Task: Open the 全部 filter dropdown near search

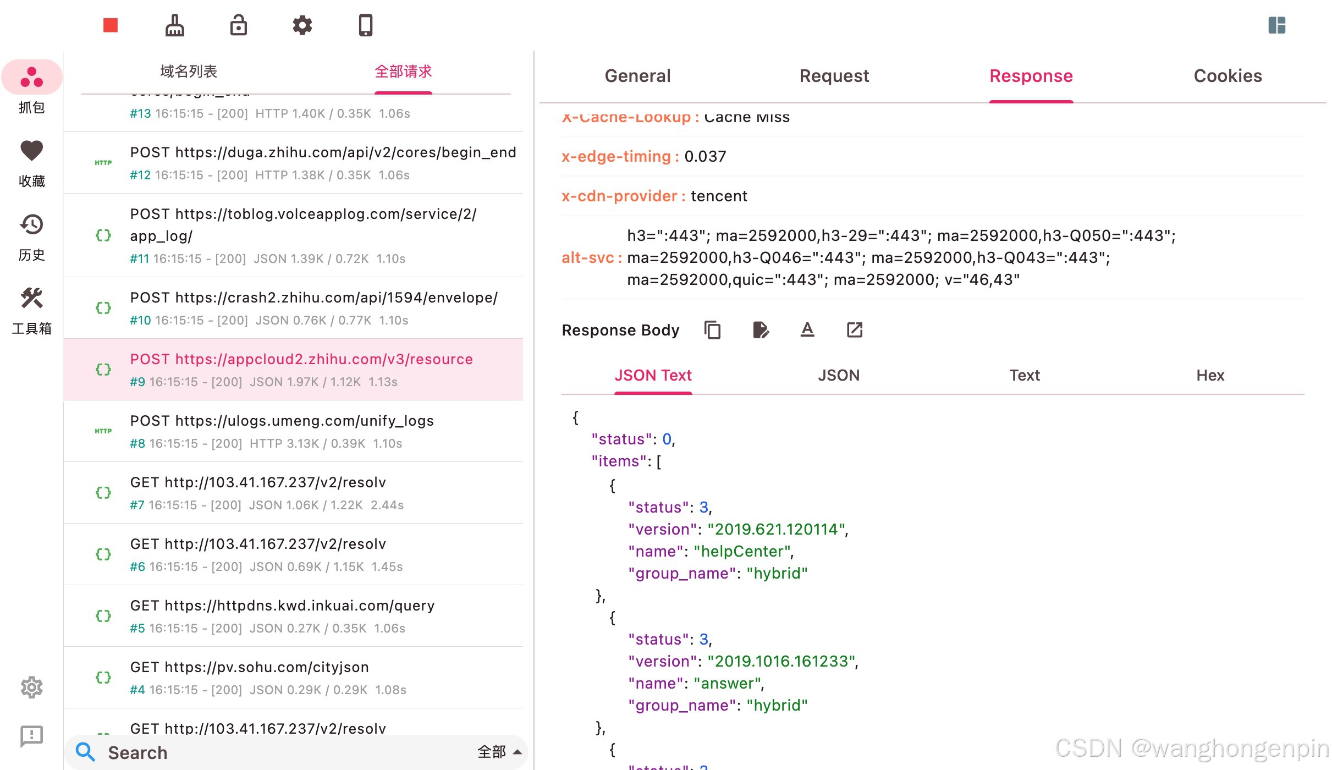Action: pos(498,752)
